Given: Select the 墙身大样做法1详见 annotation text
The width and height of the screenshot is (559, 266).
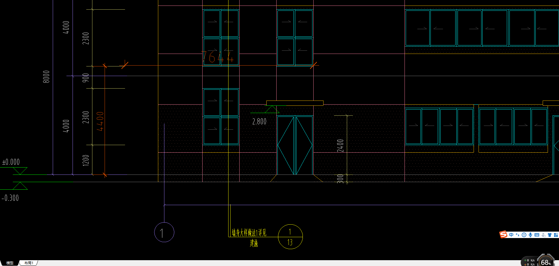Looking at the screenshot, I should click(249, 232).
